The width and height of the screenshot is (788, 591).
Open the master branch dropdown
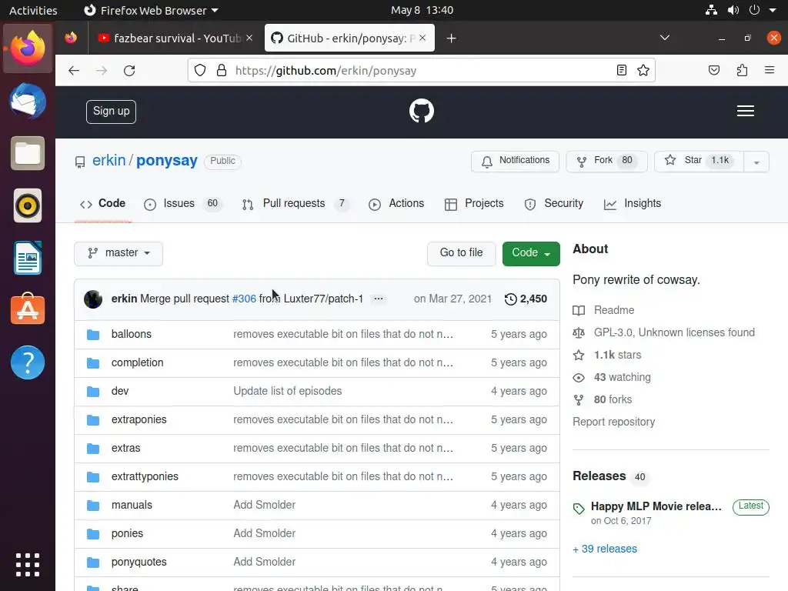coord(118,253)
